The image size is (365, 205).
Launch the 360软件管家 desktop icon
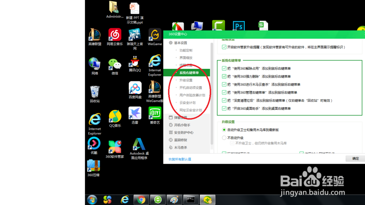(x=115, y=150)
